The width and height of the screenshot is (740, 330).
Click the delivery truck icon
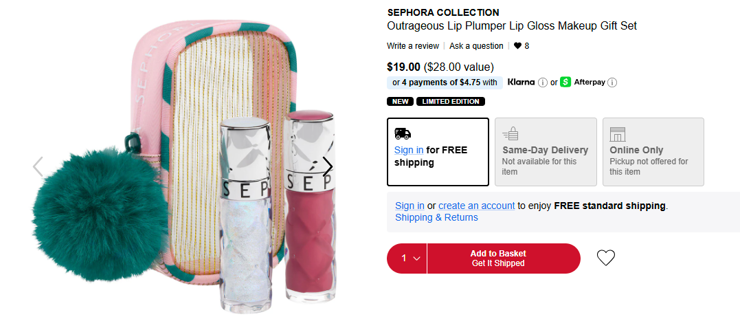403,133
